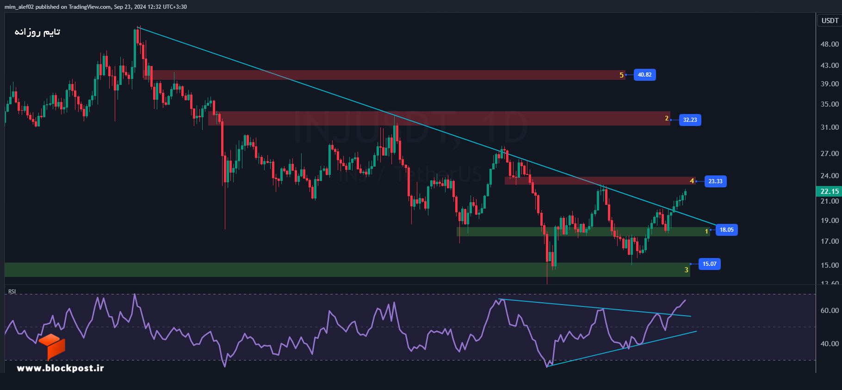The width and height of the screenshot is (842, 390).
Task: Click the RSI indicator label
Action: tap(12, 292)
